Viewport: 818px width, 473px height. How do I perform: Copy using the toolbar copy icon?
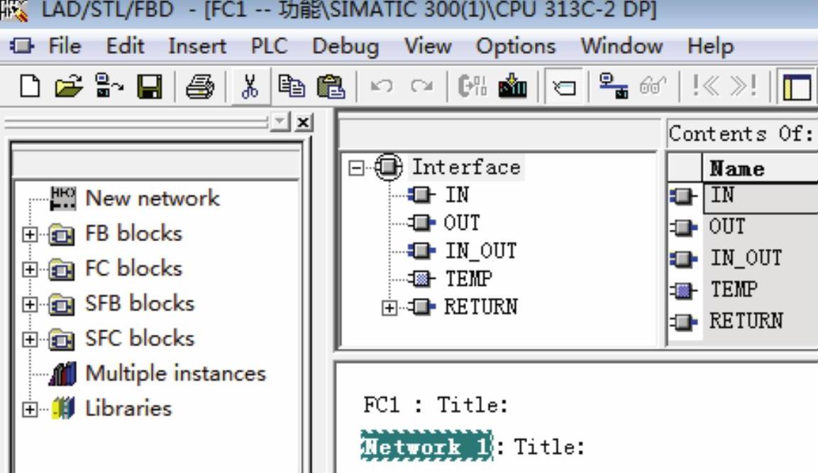291,86
